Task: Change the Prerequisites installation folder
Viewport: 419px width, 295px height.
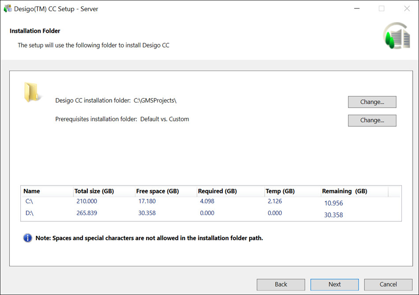Action: point(372,120)
